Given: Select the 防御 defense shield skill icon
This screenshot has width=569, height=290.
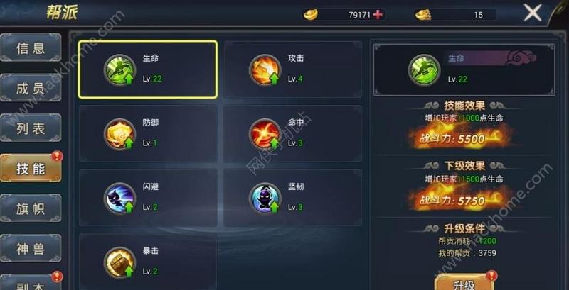Looking at the screenshot, I should point(119,134).
